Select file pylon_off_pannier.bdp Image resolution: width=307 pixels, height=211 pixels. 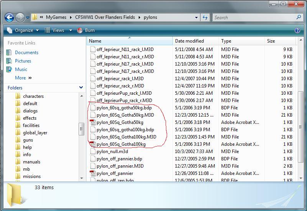[119, 159]
